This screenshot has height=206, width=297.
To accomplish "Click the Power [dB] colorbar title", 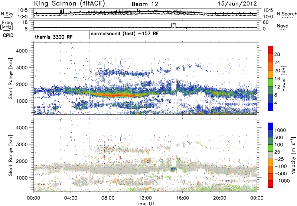I will (x=284, y=78).
